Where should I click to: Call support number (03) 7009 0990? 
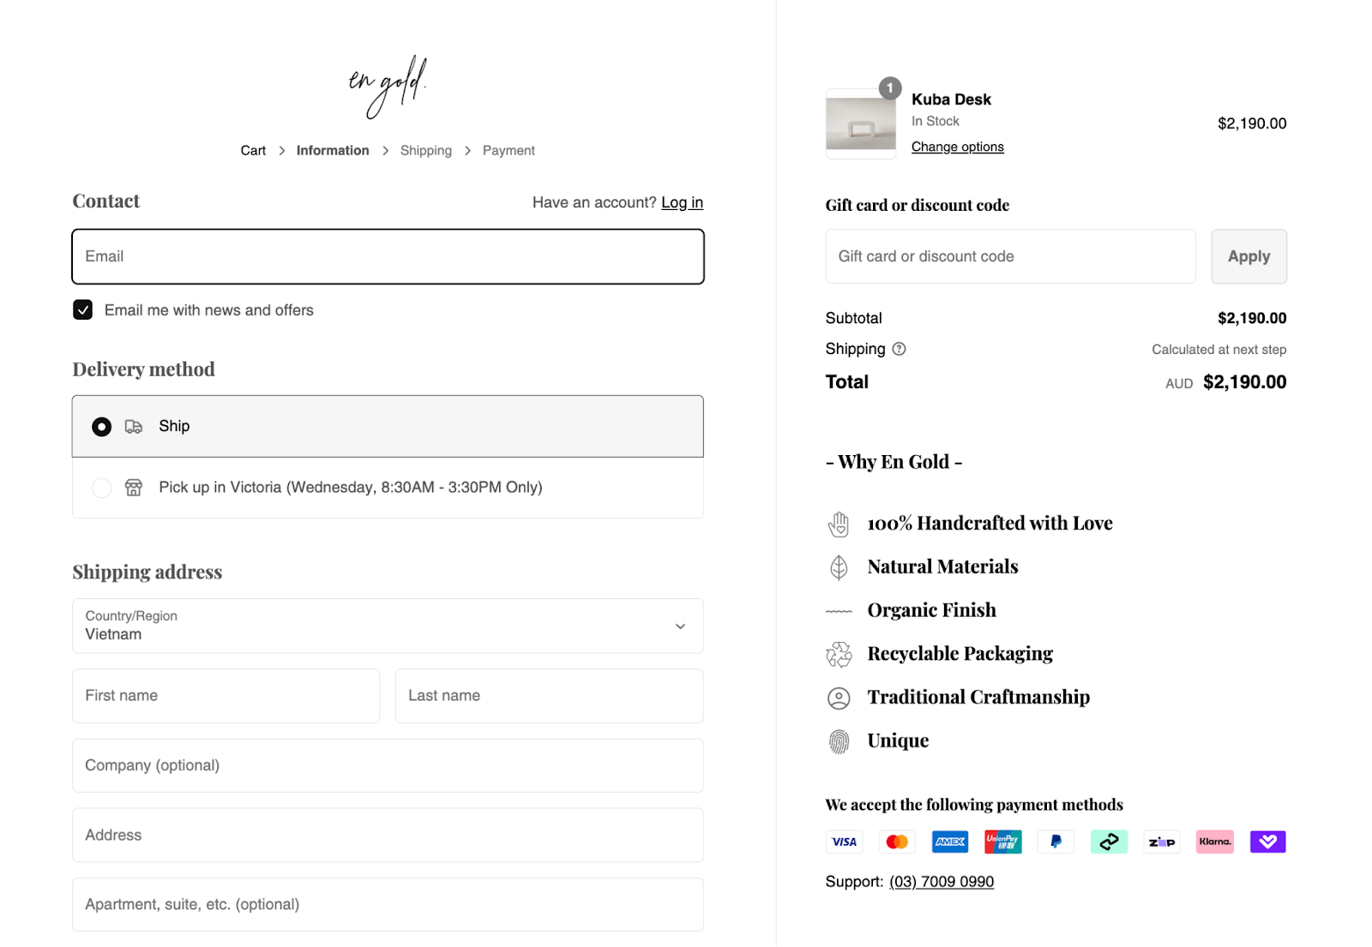pos(942,882)
